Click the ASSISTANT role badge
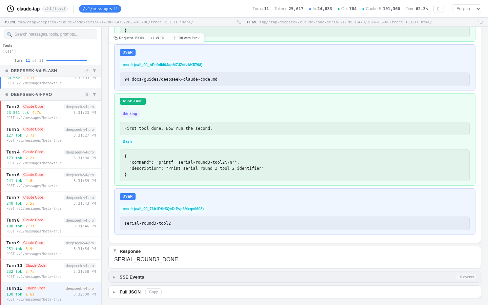The width and height of the screenshot is (488, 305). (133, 101)
